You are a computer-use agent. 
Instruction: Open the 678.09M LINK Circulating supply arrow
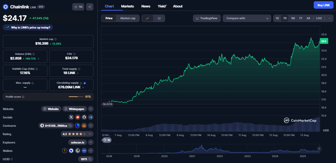point(83,87)
